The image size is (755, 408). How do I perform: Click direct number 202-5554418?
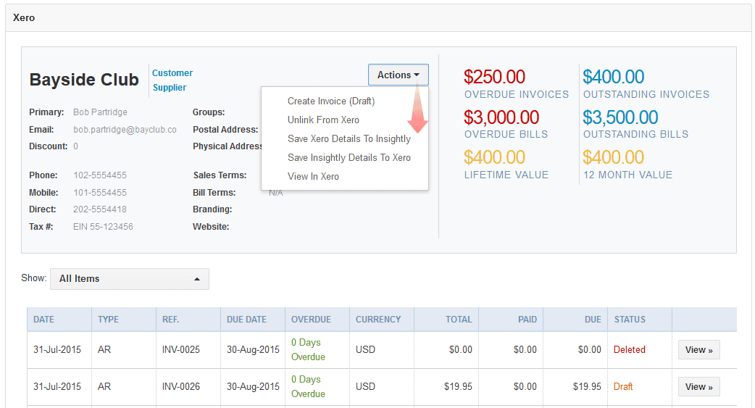pos(100,209)
